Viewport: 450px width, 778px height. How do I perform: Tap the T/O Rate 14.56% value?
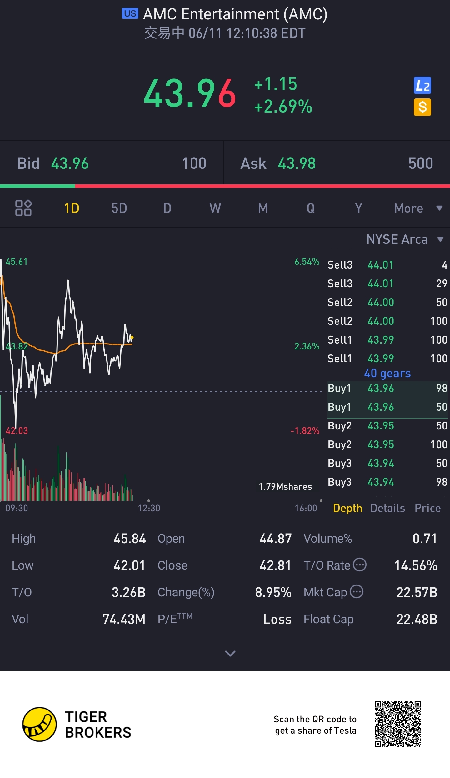click(x=416, y=565)
